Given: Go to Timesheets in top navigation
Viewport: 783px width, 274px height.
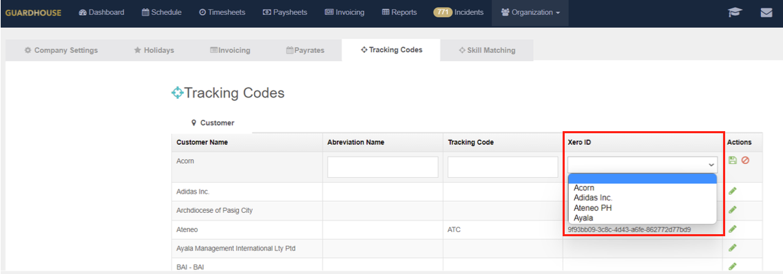Looking at the screenshot, I should point(222,12).
